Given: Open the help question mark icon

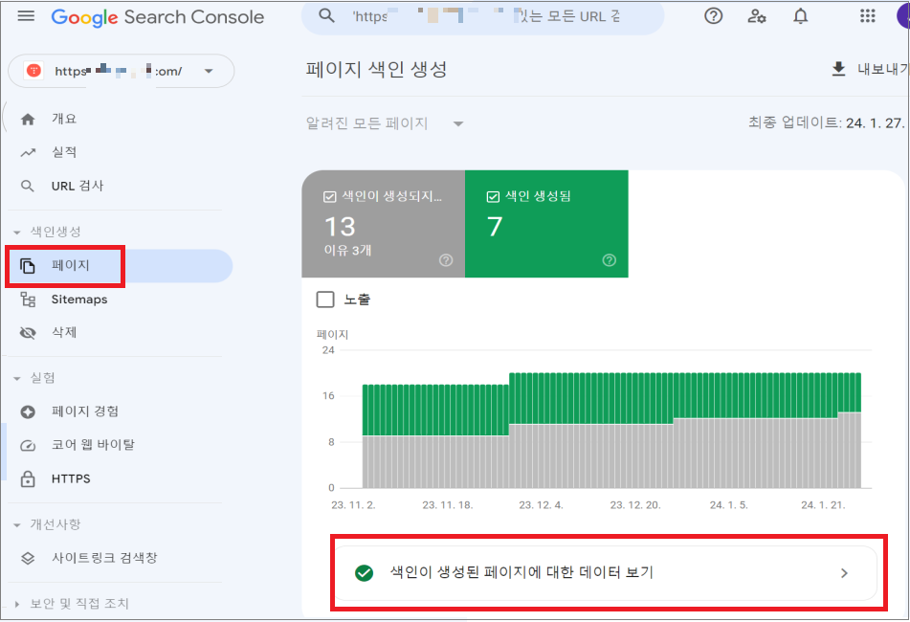Looking at the screenshot, I should pyautogui.click(x=713, y=16).
